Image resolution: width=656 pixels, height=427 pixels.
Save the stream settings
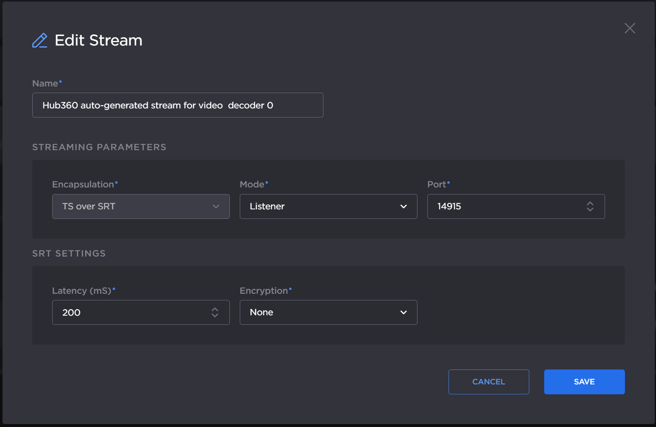tap(584, 381)
